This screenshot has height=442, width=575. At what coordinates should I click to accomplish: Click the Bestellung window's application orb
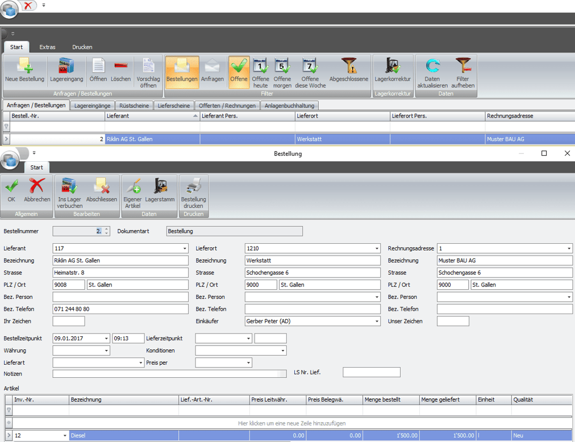point(10,160)
